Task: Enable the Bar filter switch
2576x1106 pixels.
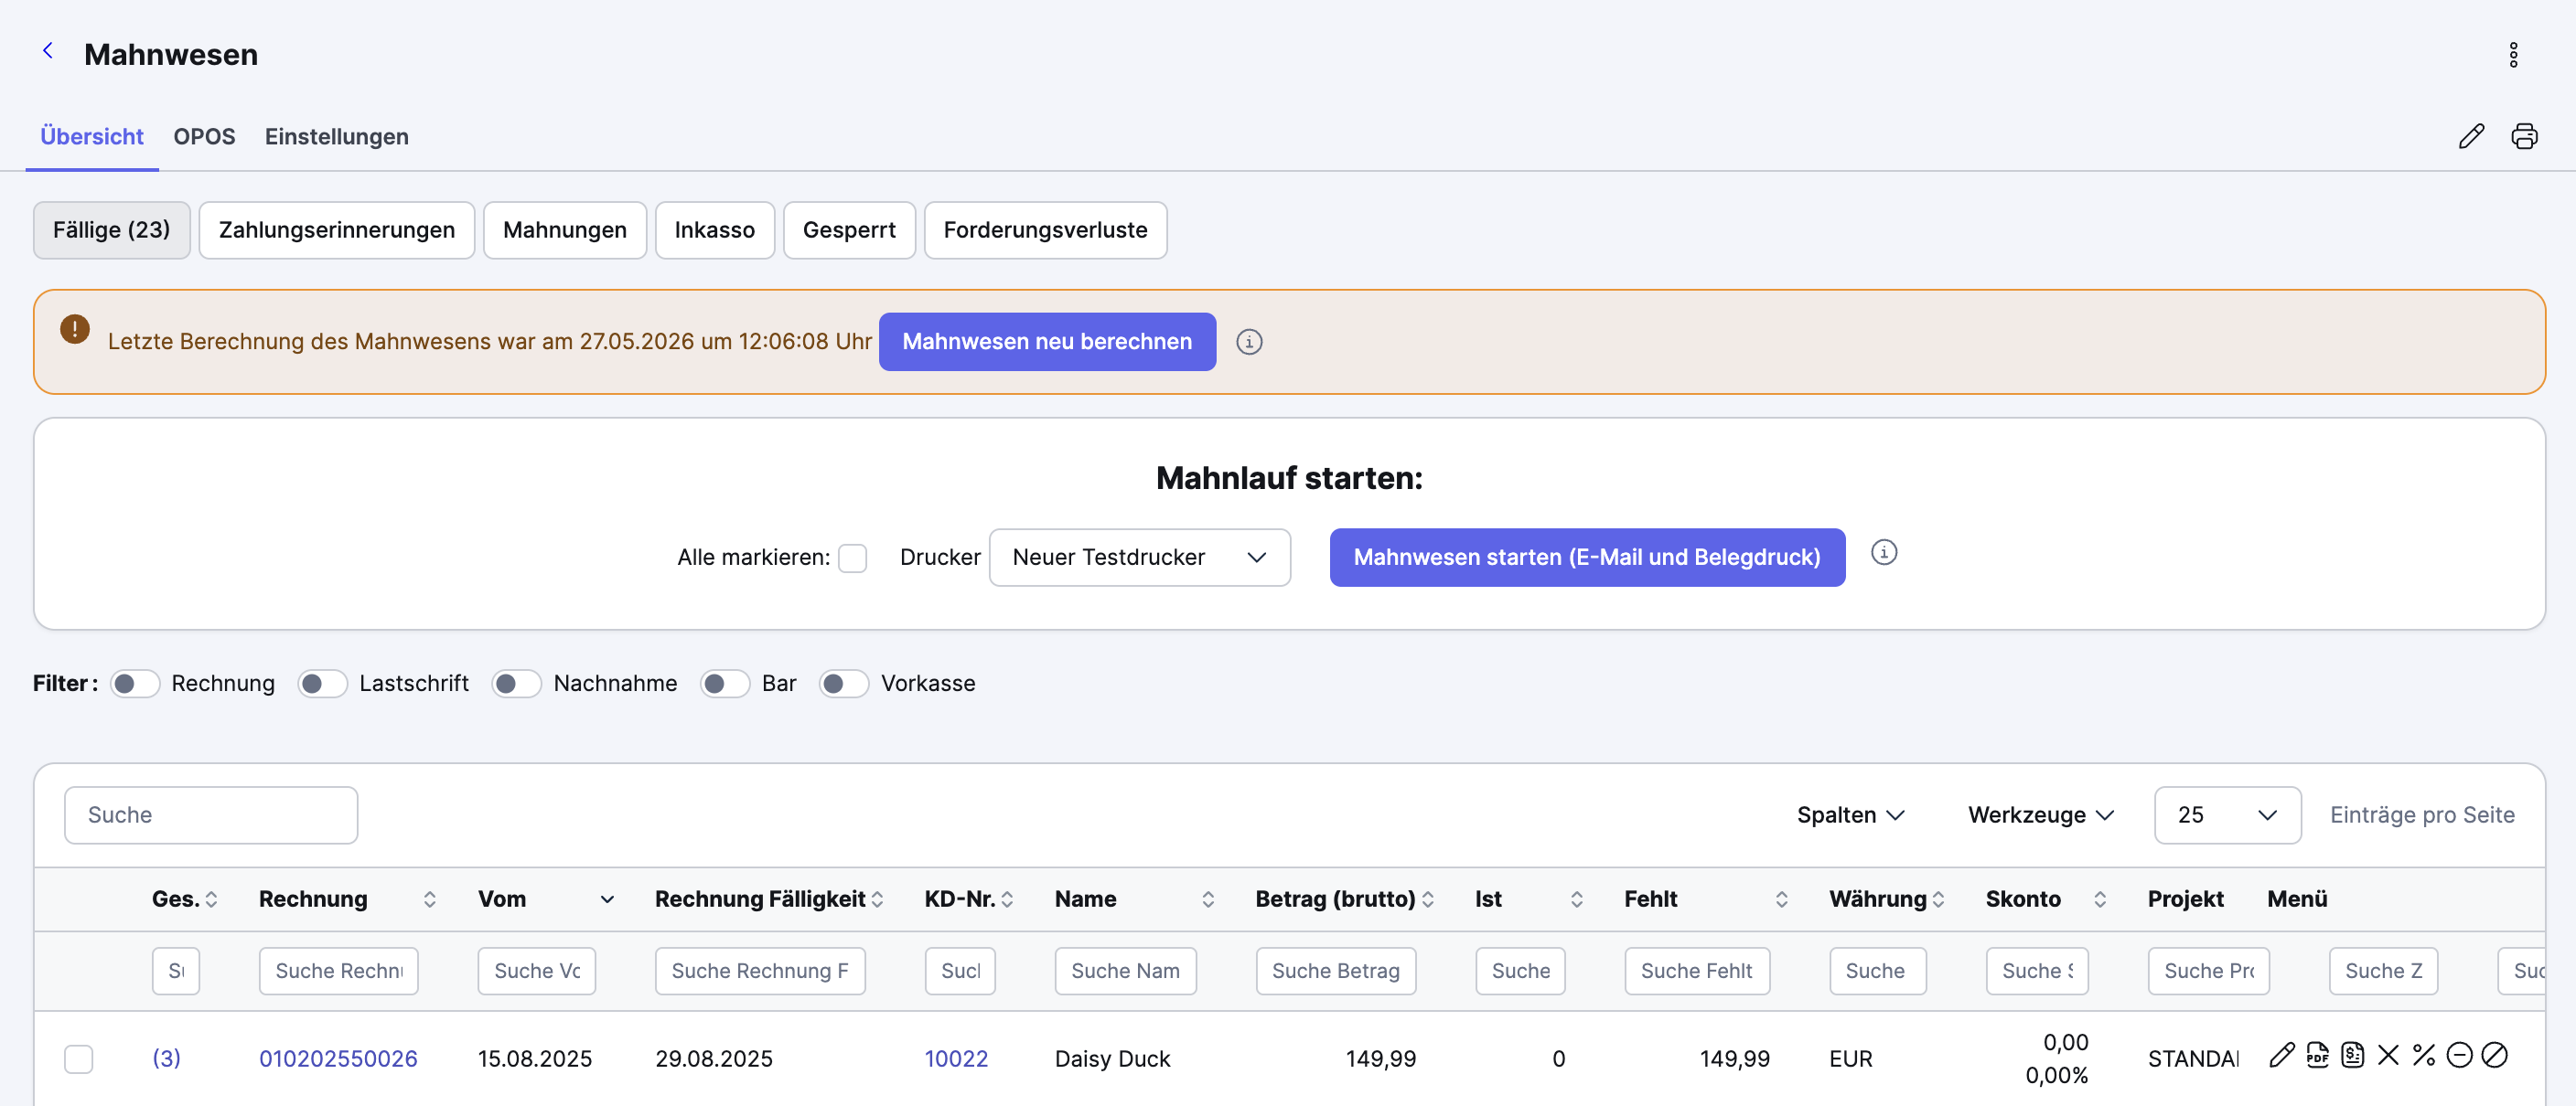Action: 725,685
